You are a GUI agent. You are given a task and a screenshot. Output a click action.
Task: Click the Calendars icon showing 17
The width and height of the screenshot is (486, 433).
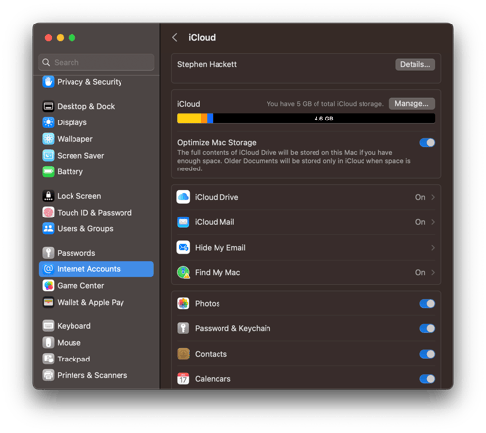pos(183,379)
